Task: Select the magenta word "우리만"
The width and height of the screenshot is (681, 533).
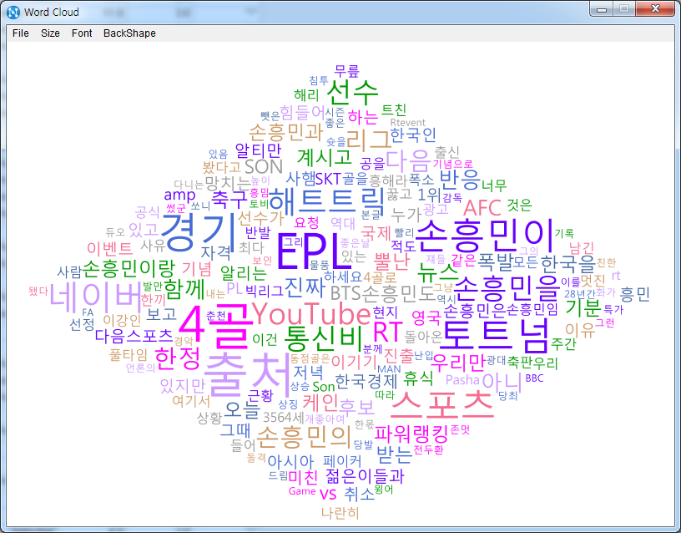Action: point(457,362)
